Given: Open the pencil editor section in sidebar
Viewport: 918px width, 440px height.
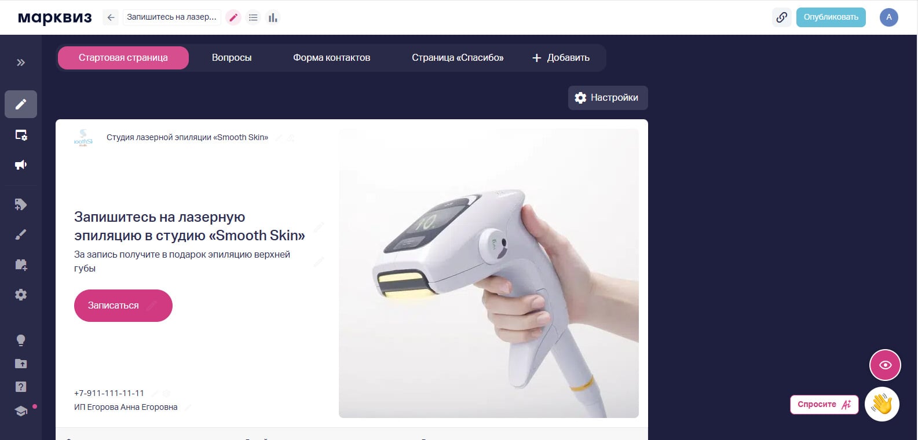Looking at the screenshot, I should tap(21, 104).
